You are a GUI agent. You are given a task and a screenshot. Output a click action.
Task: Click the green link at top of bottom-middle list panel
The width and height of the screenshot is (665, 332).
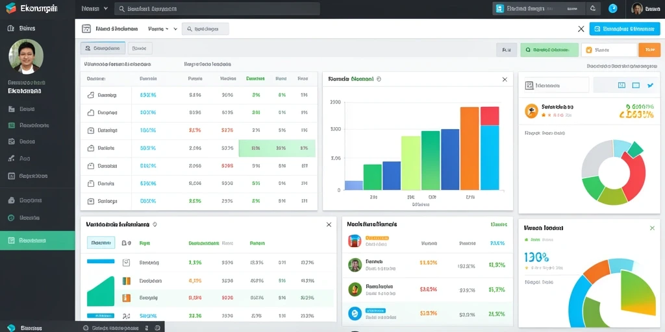point(497,224)
